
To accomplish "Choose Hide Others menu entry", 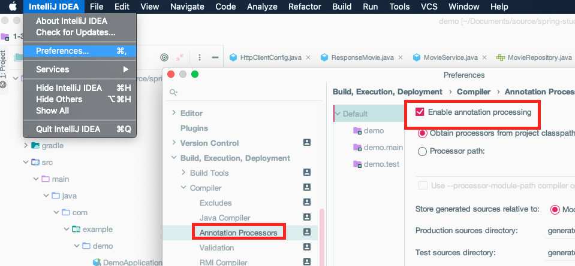I will (x=80, y=99).
